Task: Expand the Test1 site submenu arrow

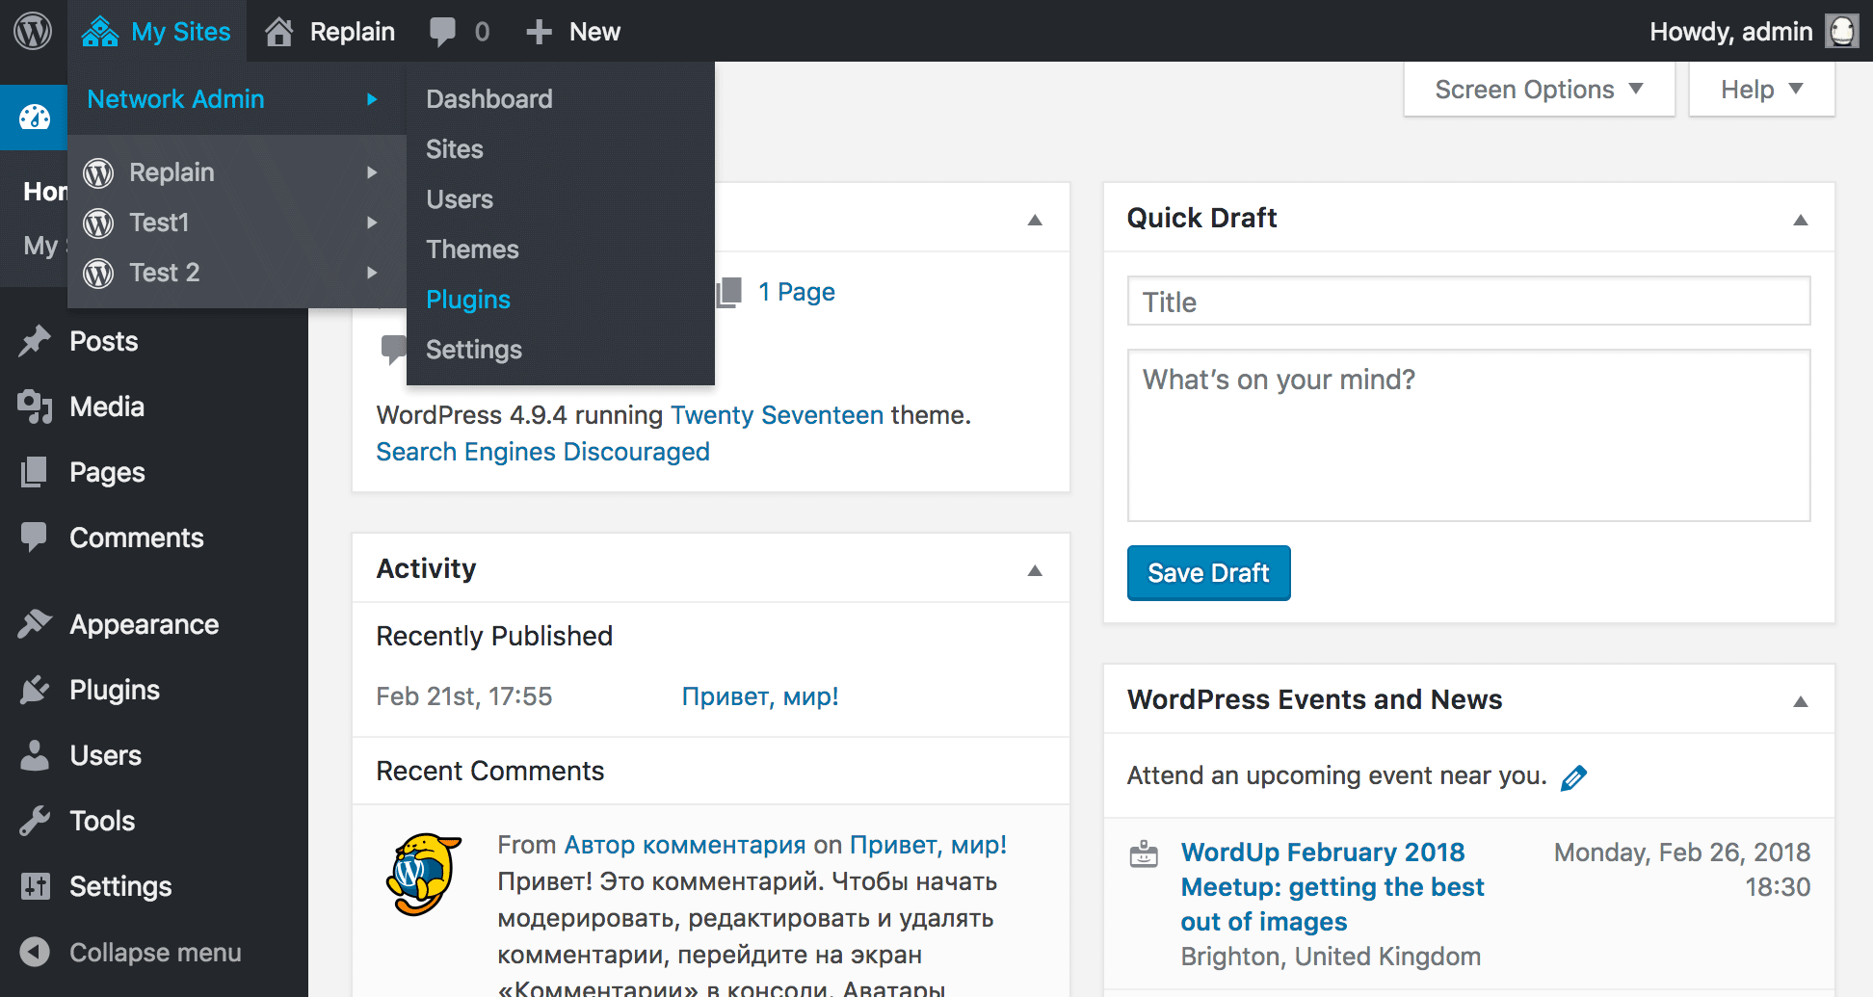Action: (x=372, y=223)
